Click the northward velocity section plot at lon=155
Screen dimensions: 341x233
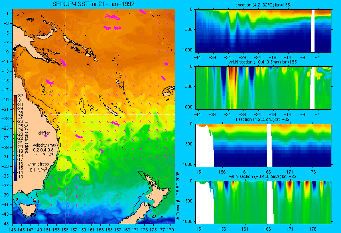click(x=263, y=88)
